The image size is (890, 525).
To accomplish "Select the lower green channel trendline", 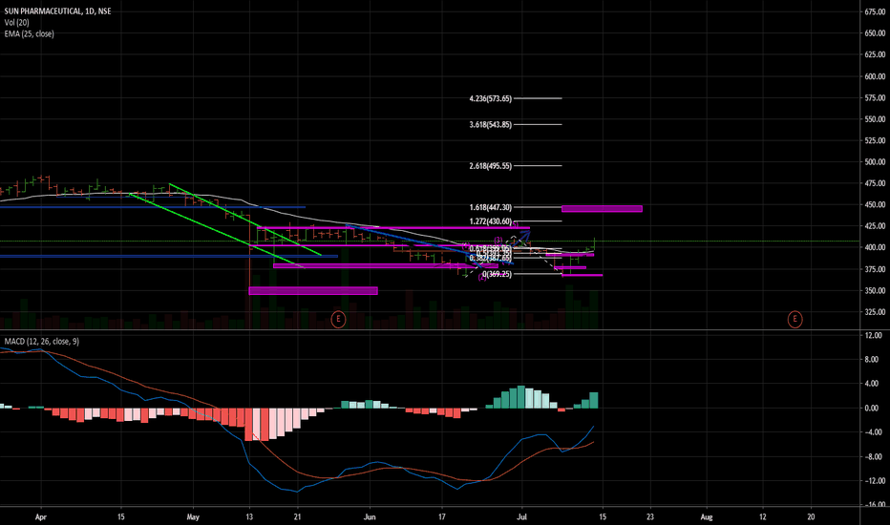I will point(217,231).
